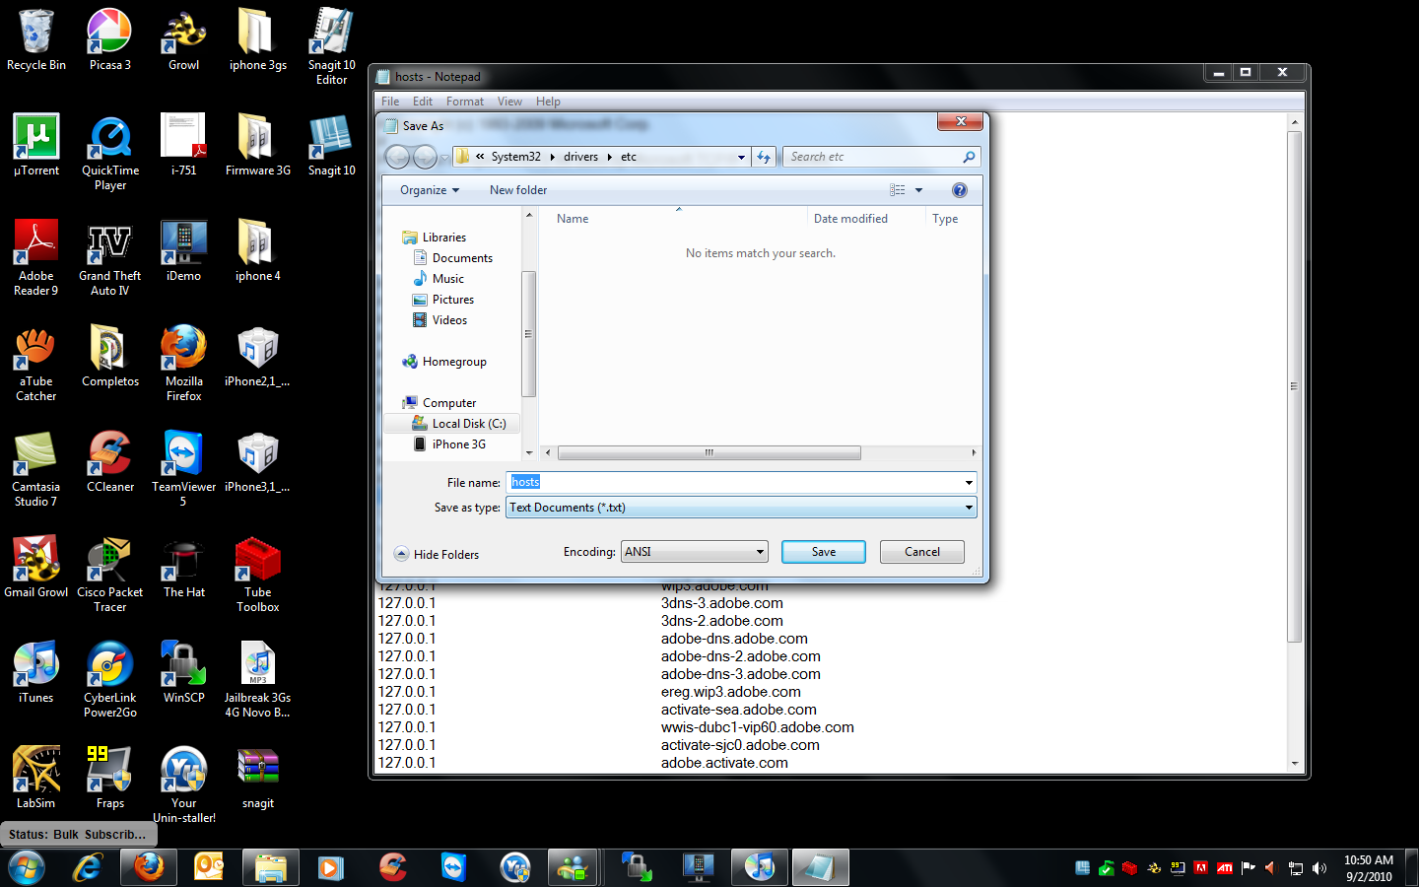
Task: Click the file list horizontal scrollbar
Action: pyautogui.click(x=709, y=453)
